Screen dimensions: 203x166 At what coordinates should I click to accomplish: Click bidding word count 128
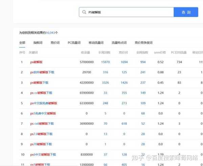pos(124,154)
